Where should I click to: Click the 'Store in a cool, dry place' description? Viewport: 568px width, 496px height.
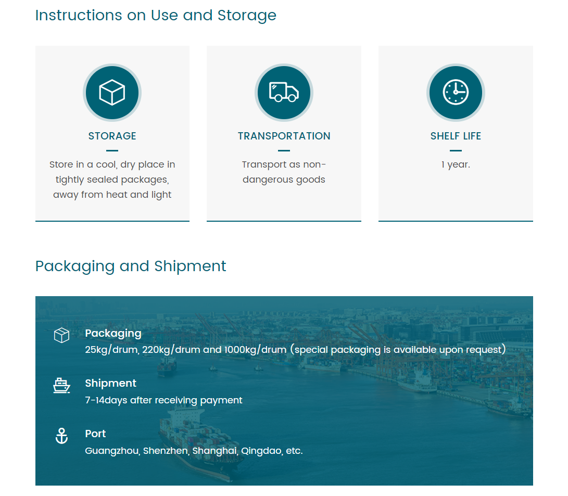[112, 180]
